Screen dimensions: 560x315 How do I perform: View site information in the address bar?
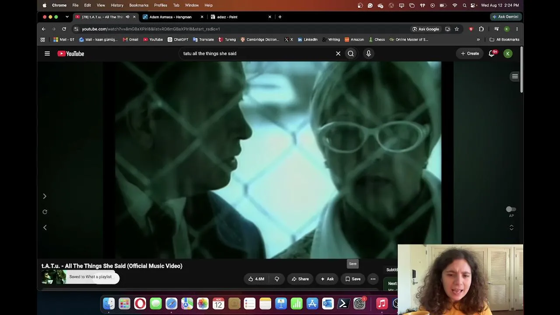tap(76, 29)
